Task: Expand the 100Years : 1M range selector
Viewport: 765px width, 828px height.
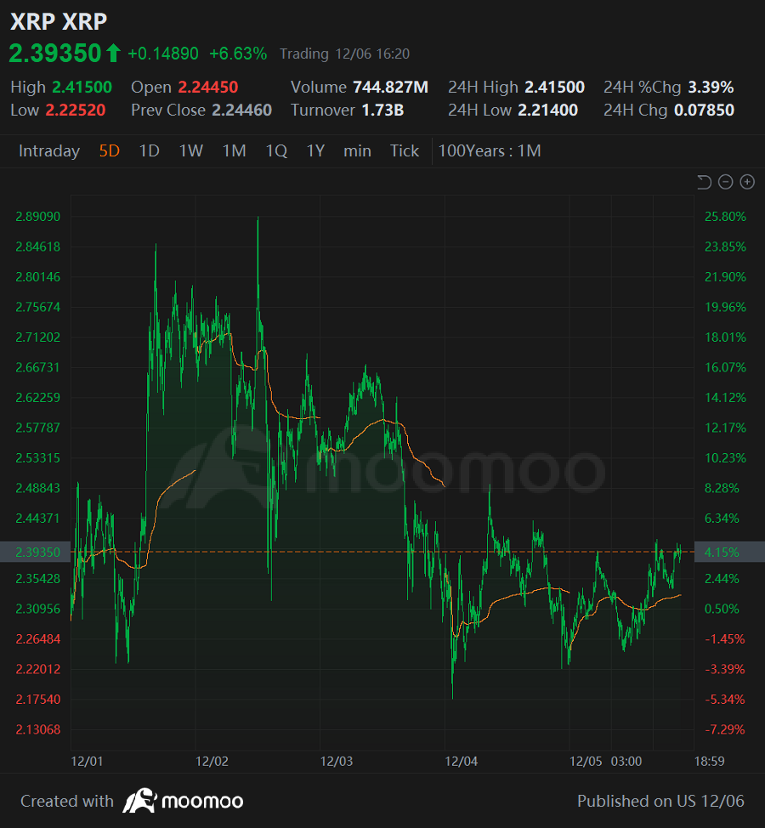Action: [490, 151]
